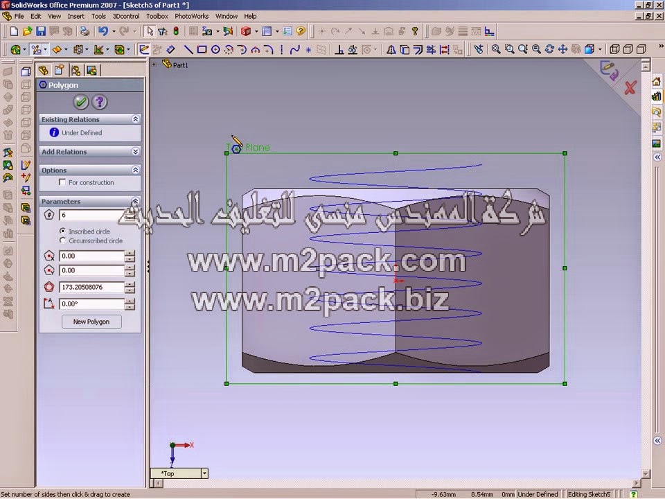This screenshot has width=665, height=499.
Task: Click the New Polygon button
Action: (91, 322)
